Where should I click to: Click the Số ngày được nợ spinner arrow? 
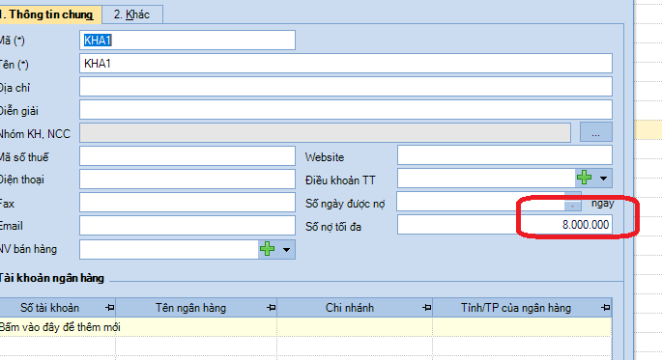pos(572,207)
